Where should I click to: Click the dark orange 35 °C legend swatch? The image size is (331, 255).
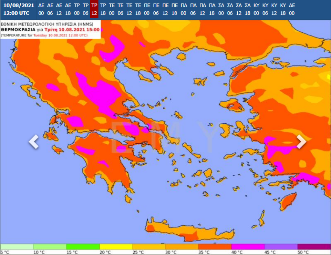click(x=215, y=246)
